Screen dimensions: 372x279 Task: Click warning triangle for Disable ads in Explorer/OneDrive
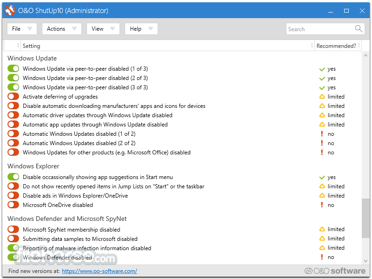point(322,195)
